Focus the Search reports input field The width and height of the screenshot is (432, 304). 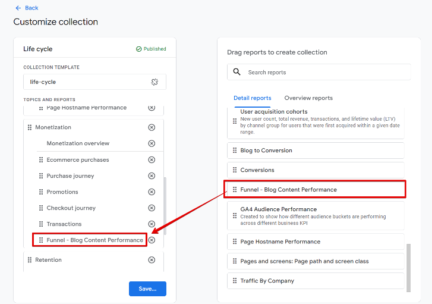coord(327,72)
